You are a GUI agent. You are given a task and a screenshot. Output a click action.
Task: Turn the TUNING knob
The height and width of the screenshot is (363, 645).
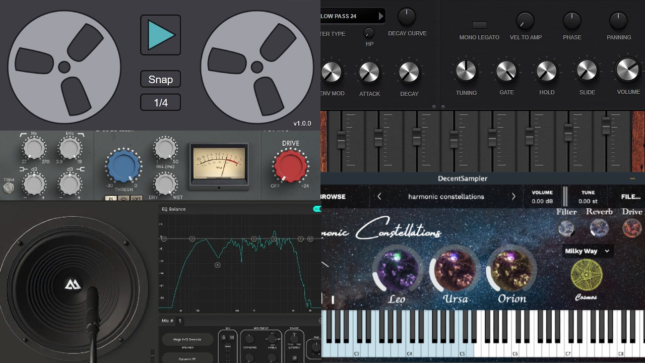pos(466,71)
